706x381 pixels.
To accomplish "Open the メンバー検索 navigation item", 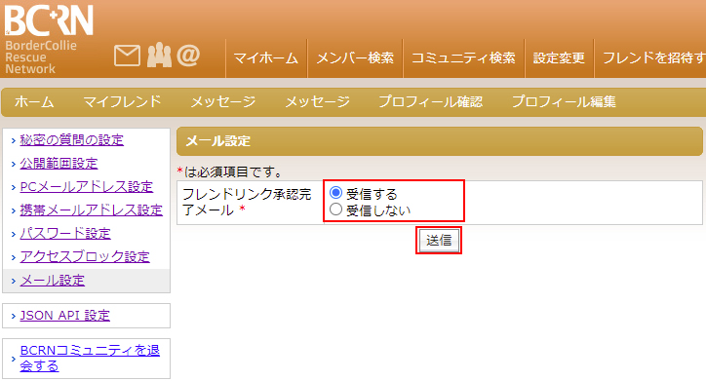I will 355,58.
